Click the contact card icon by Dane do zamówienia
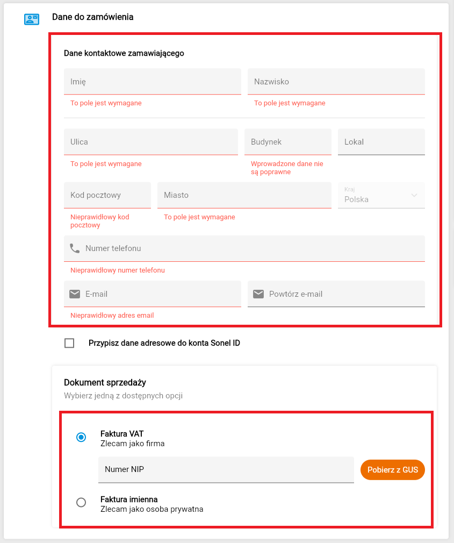 click(32, 19)
